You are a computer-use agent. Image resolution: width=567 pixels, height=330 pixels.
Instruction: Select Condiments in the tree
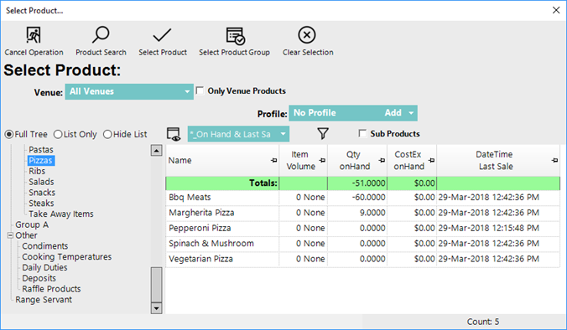pyautogui.click(x=44, y=246)
